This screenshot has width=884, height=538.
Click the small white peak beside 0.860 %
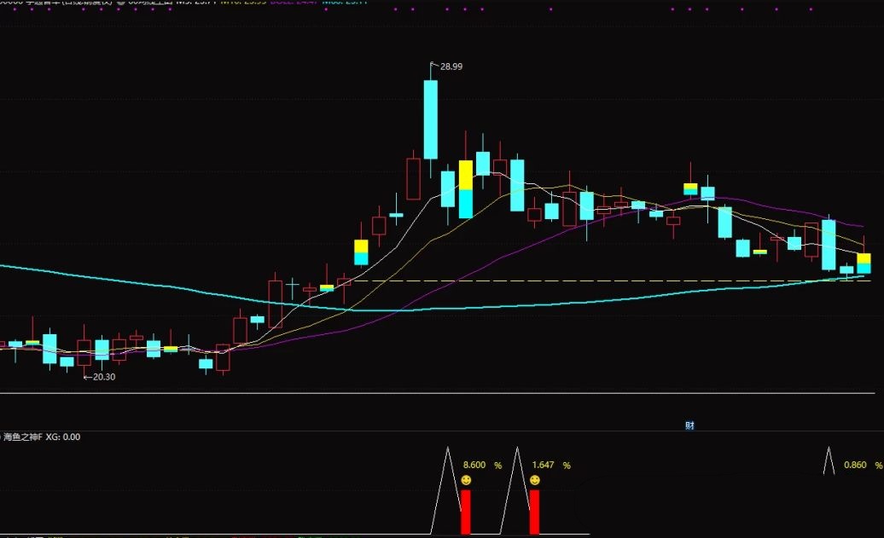828,461
